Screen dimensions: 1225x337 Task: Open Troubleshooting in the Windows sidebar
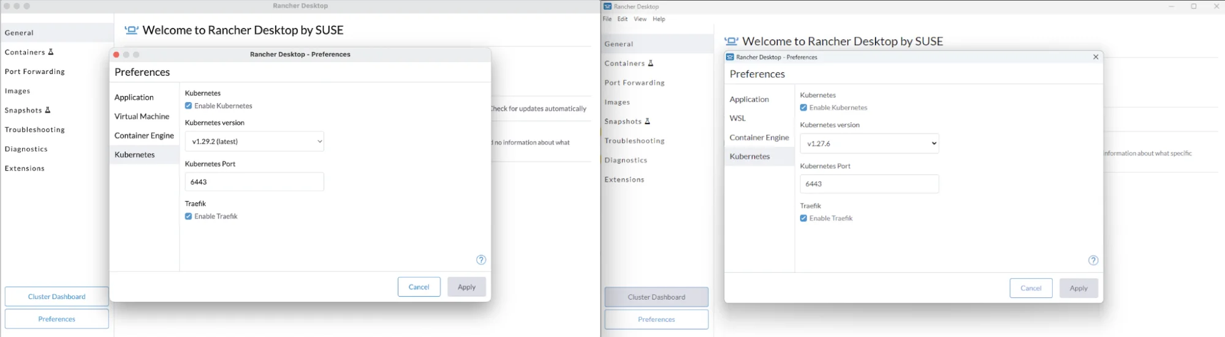point(658,141)
